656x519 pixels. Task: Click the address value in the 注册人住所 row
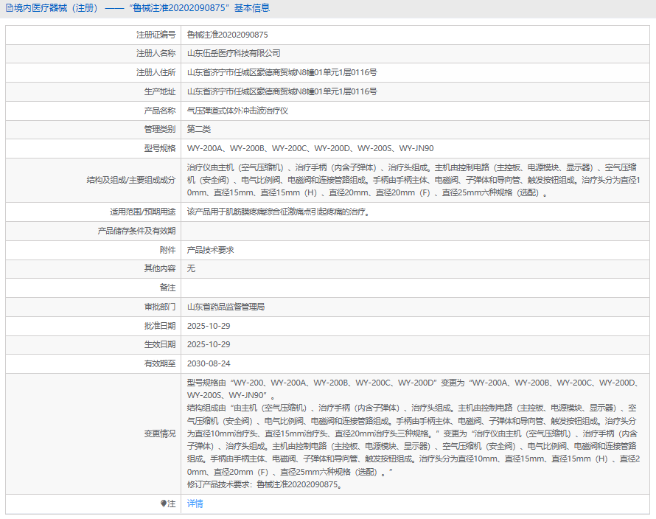tap(282, 72)
